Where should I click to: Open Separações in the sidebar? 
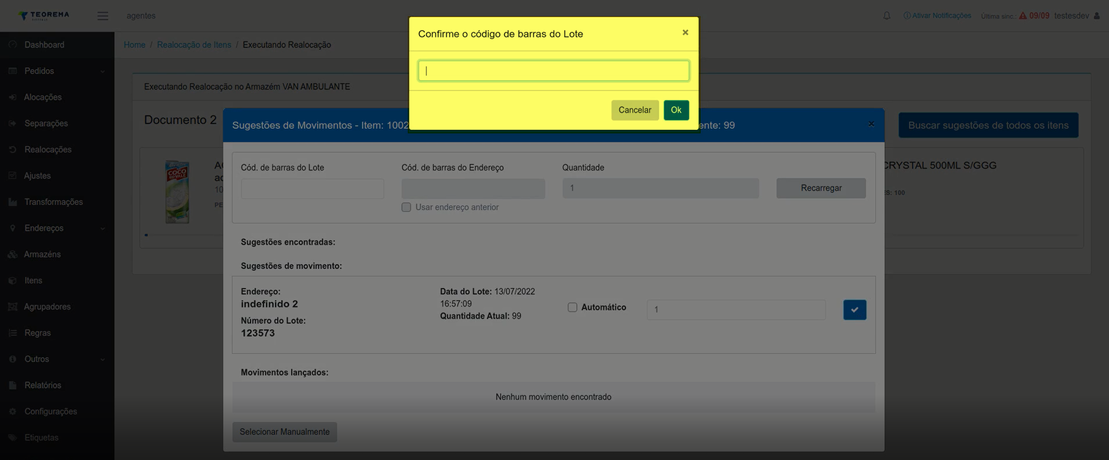click(46, 124)
